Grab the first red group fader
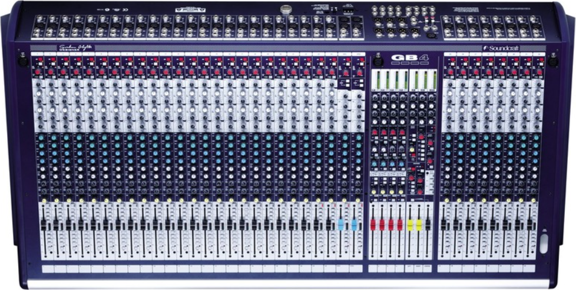Screen dimensions: 576x290 tap(373, 225)
